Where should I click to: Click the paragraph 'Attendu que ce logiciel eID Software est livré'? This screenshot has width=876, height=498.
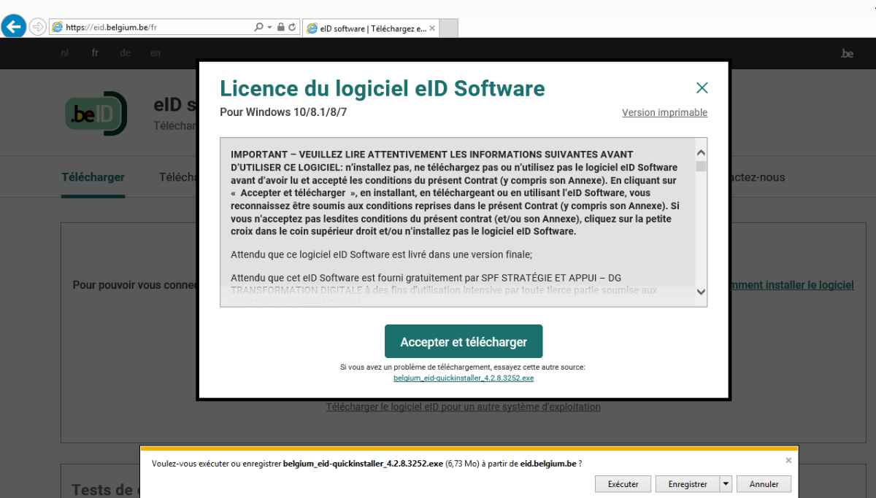point(382,254)
